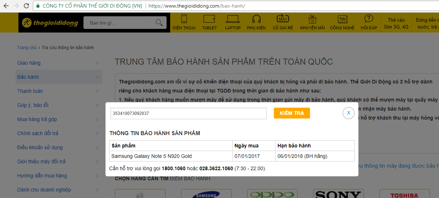
Task: Expand the chevron beside Mua hàng trả góp
Action: coord(98,120)
